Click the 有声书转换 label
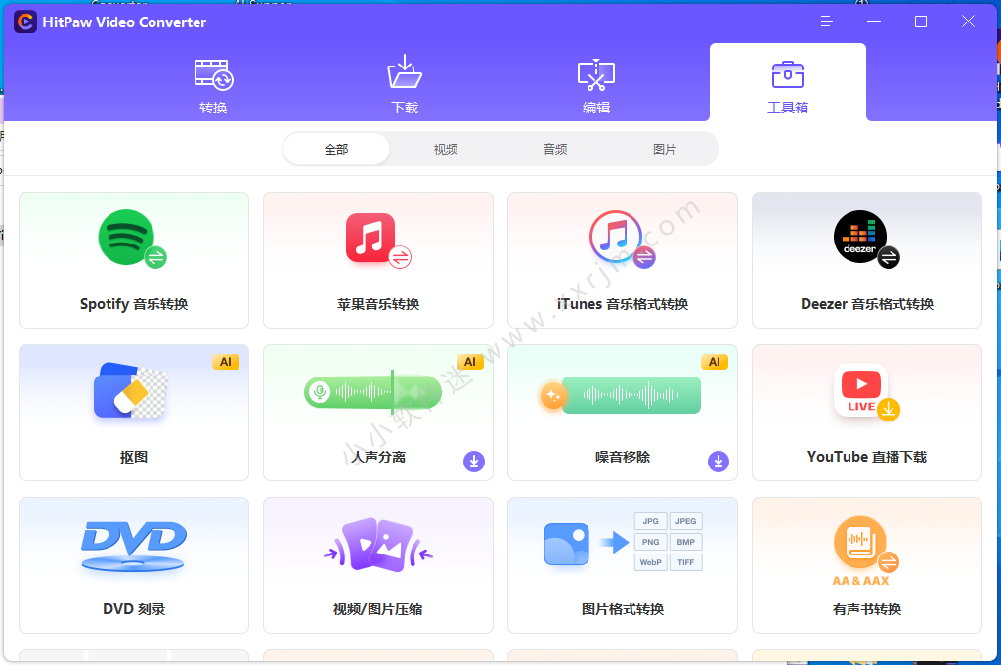 tap(867, 609)
